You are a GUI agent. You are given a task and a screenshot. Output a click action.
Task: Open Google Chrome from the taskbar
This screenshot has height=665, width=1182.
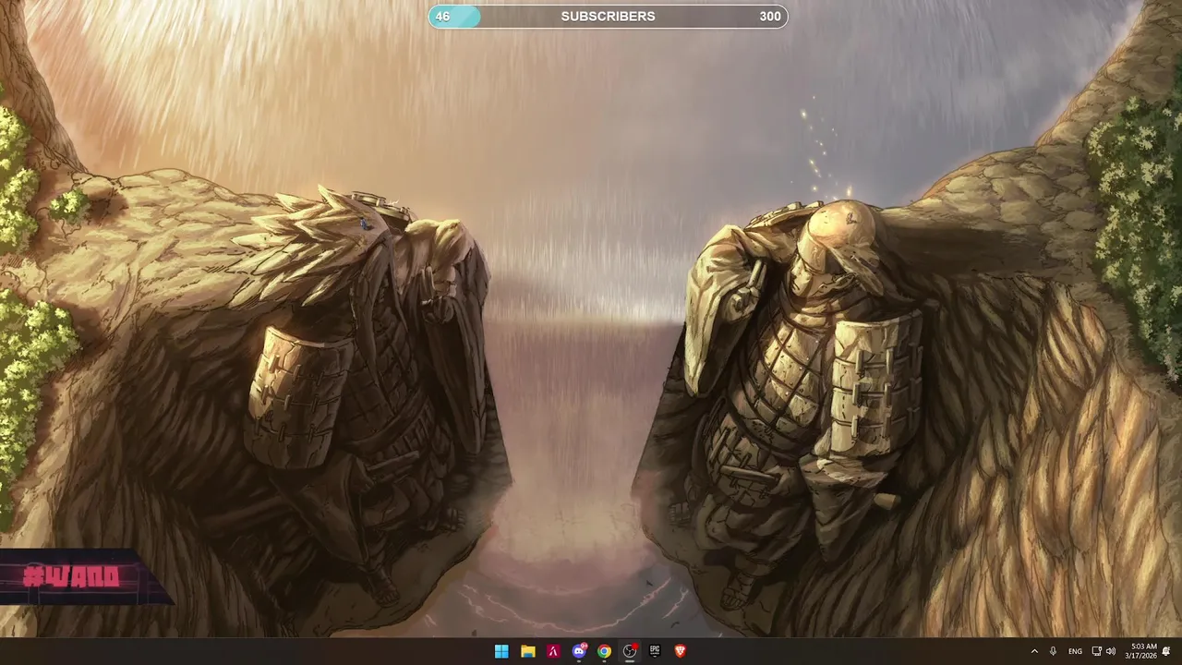[604, 651]
